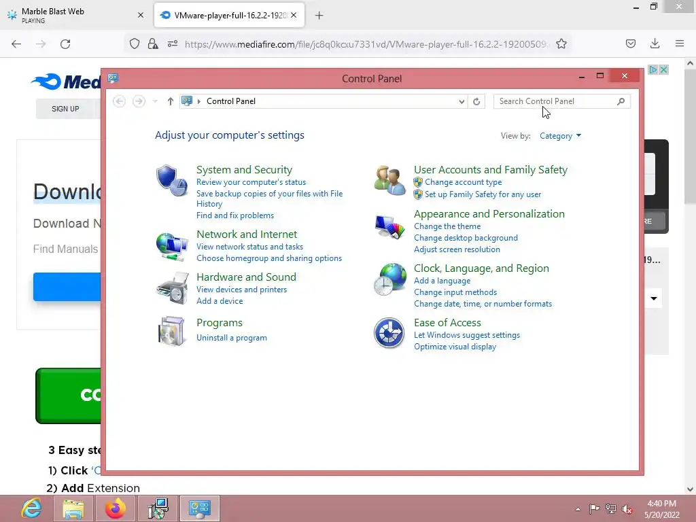The width and height of the screenshot is (696, 522).
Task: Open Firefox site permissions icon
Action: pyautogui.click(x=173, y=44)
